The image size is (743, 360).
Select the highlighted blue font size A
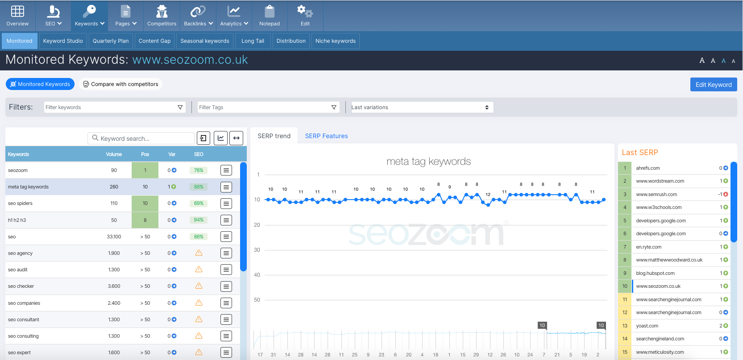pos(723,61)
